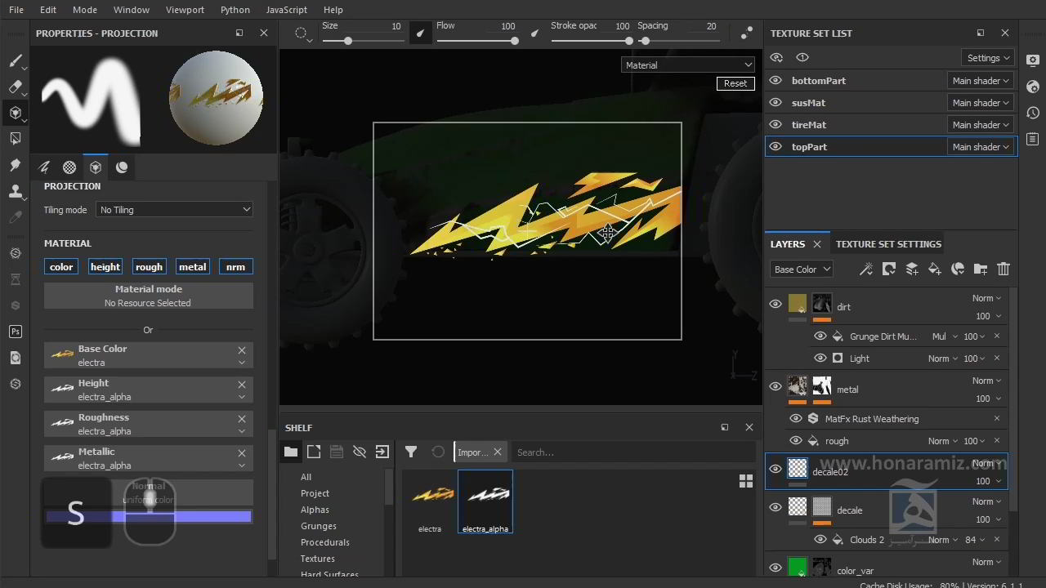Hide the dirt layer

(x=776, y=304)
